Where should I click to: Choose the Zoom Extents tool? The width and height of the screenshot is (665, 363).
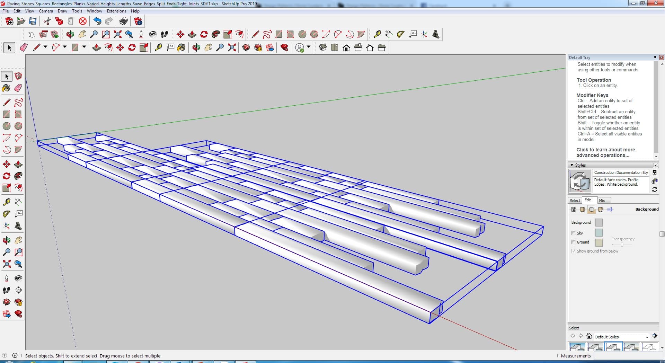pos(6,264)
